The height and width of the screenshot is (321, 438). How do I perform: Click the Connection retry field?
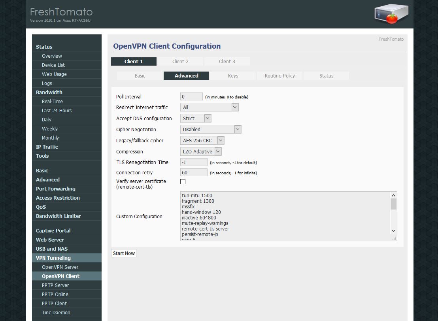[194, 173]
